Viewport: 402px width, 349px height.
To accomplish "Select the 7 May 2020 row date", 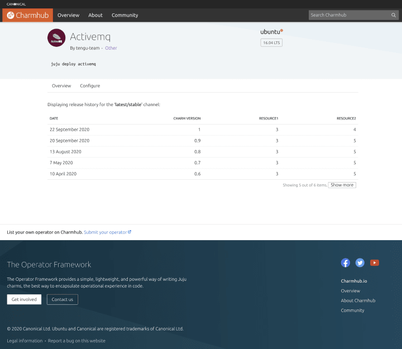I will coord(61,162).
